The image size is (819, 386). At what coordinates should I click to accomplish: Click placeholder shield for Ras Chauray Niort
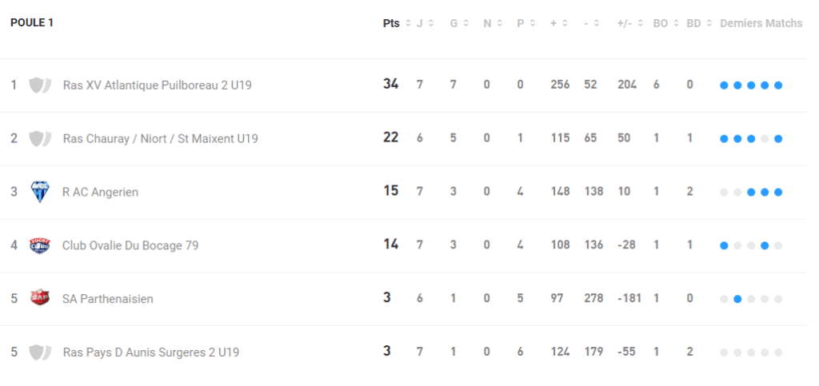pyautogui.click(x=39, y=138)
